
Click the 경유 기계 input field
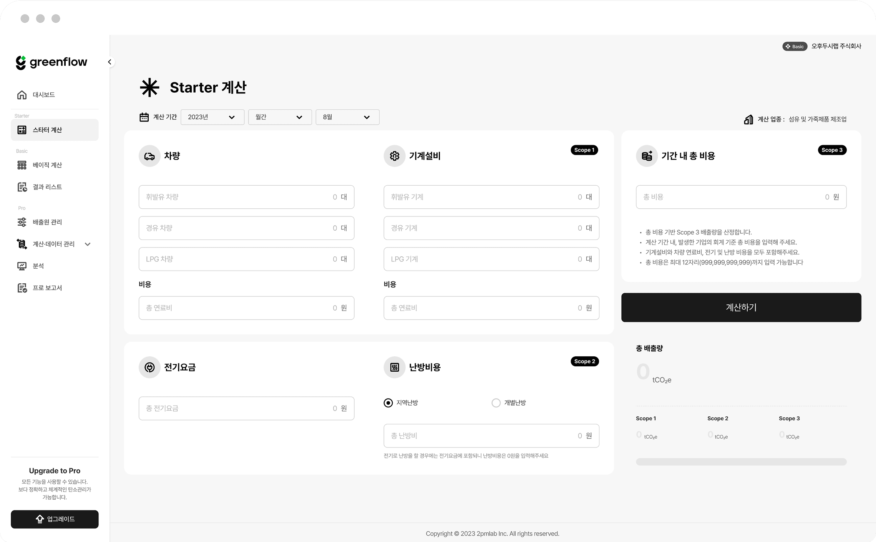coord(491,228)
